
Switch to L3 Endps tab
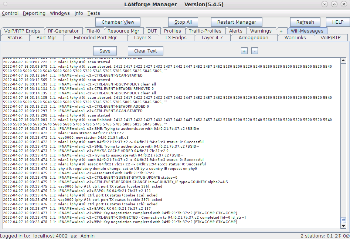pos(176,37)
